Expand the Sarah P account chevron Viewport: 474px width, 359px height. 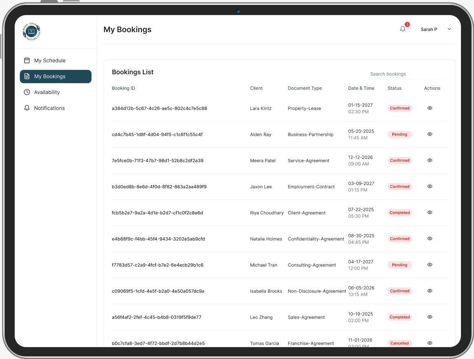(449, 29)
